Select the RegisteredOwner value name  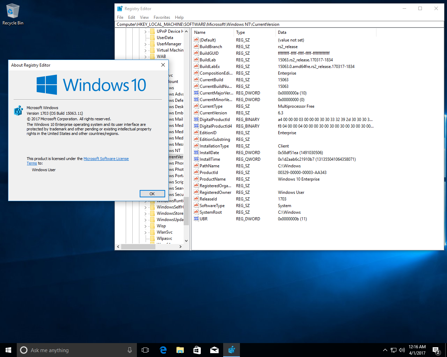click(215, 192)
